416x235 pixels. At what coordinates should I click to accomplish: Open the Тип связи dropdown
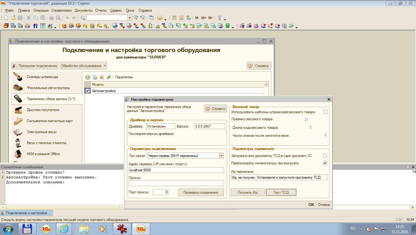click(221, 156)
